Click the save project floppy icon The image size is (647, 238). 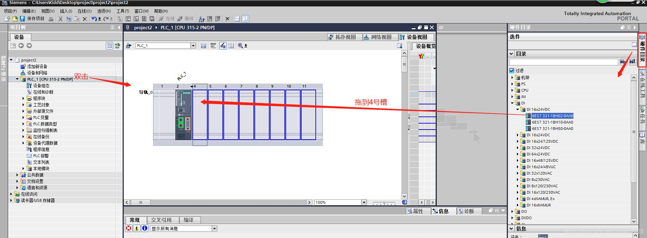point(22,19)
